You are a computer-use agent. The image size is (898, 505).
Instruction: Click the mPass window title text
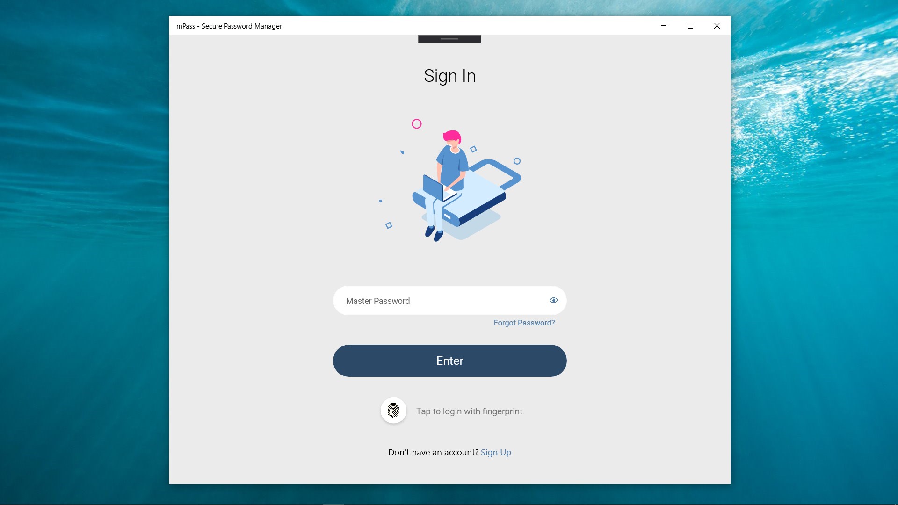(x=229, y=26)
